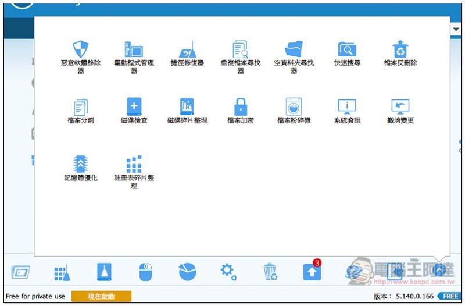Launch the 記憶體優化 memory optimizer
Screen dimensions: 465x306
(x=80, y=165)
